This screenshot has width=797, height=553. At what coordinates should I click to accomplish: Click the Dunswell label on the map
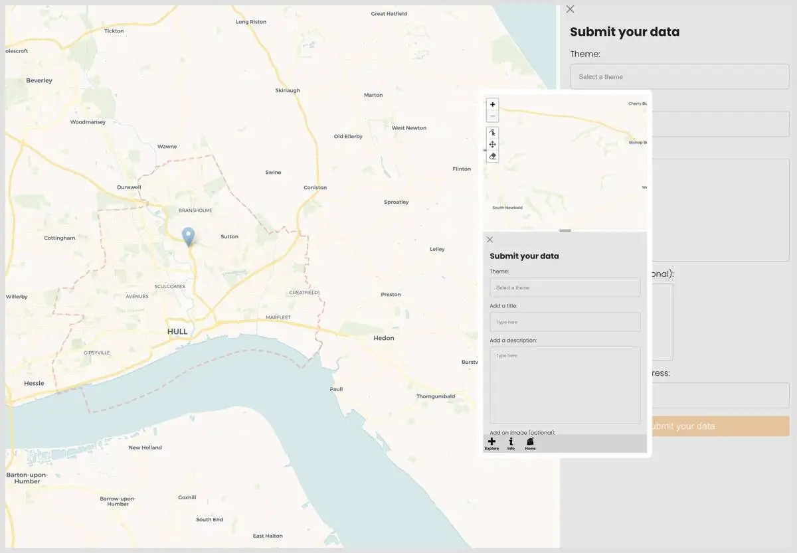[129, 187]
